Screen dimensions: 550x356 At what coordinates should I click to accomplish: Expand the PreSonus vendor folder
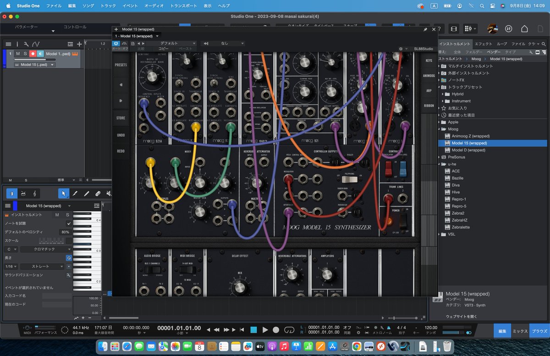pos(439,157)
